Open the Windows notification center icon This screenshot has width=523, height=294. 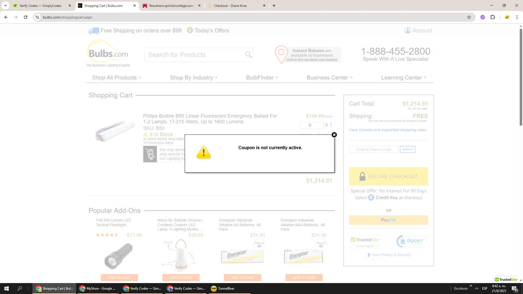[515, 288]
